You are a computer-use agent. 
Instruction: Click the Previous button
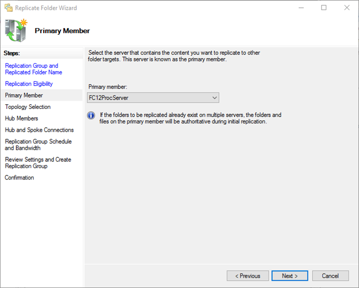click(248, 276)
